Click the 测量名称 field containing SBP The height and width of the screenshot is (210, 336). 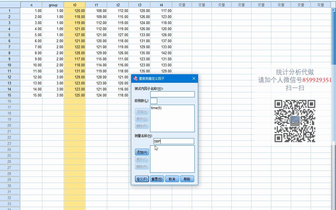[174, 141]
